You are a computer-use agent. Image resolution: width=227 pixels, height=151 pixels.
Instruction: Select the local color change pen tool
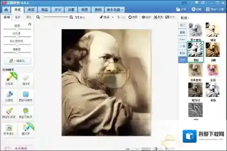pos(26,113)
